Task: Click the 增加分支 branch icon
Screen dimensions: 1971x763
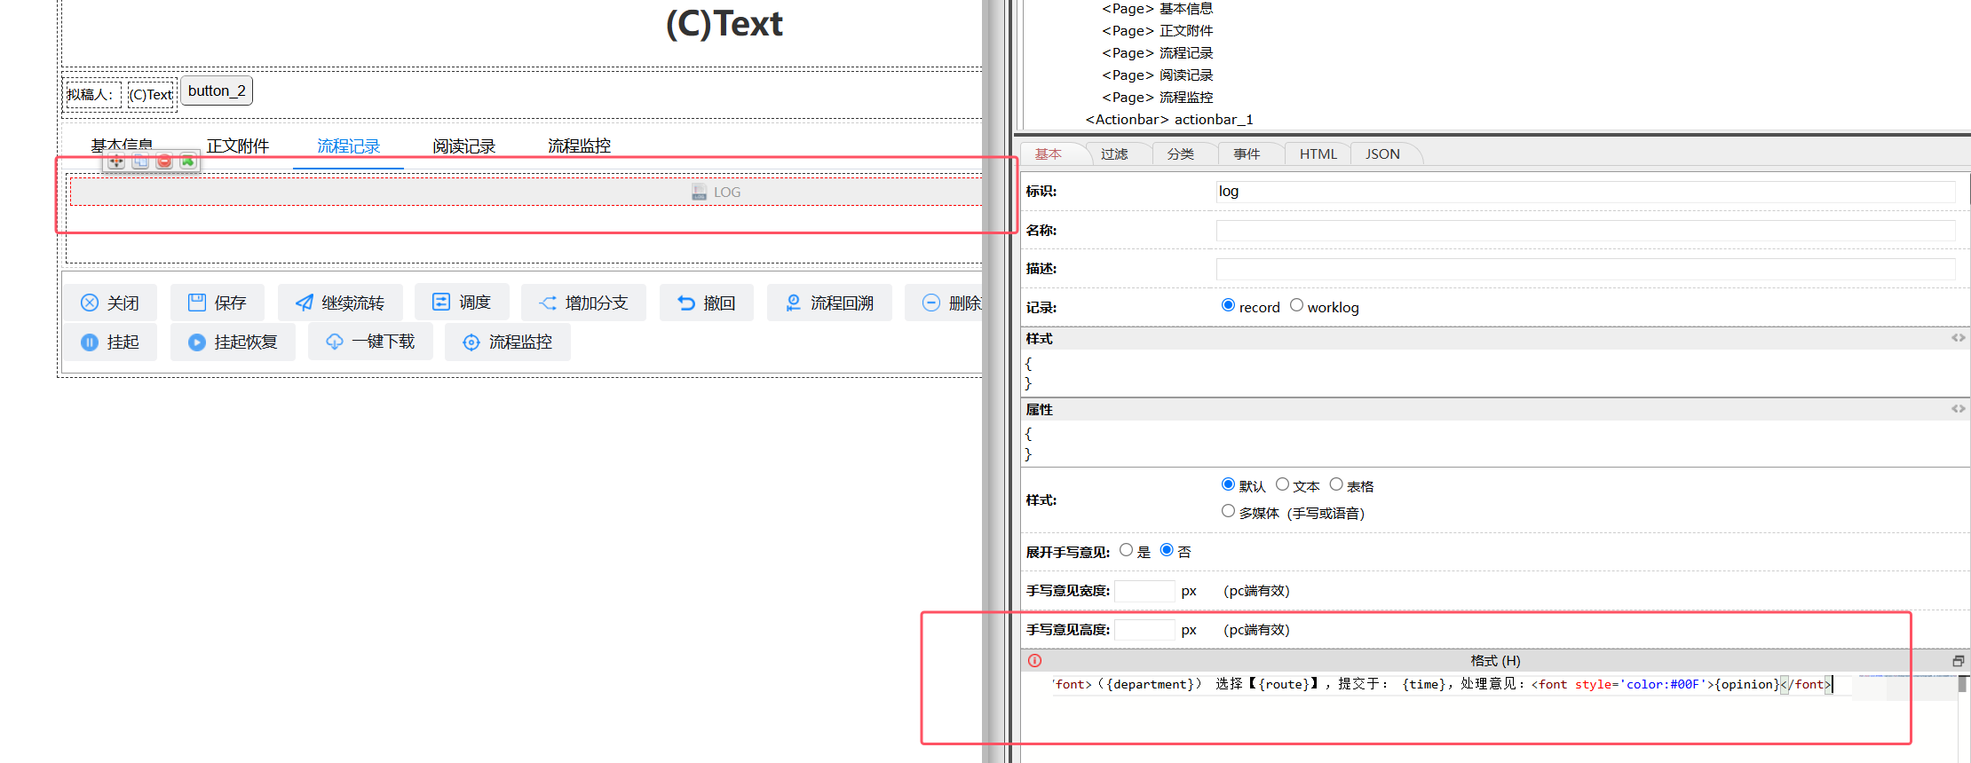Action: [548, 303]
